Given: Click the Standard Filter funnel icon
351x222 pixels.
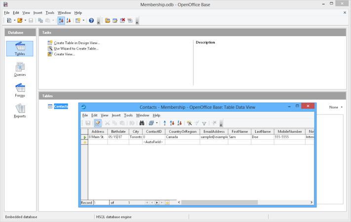Looking at the screenshot, I should 204,123.
